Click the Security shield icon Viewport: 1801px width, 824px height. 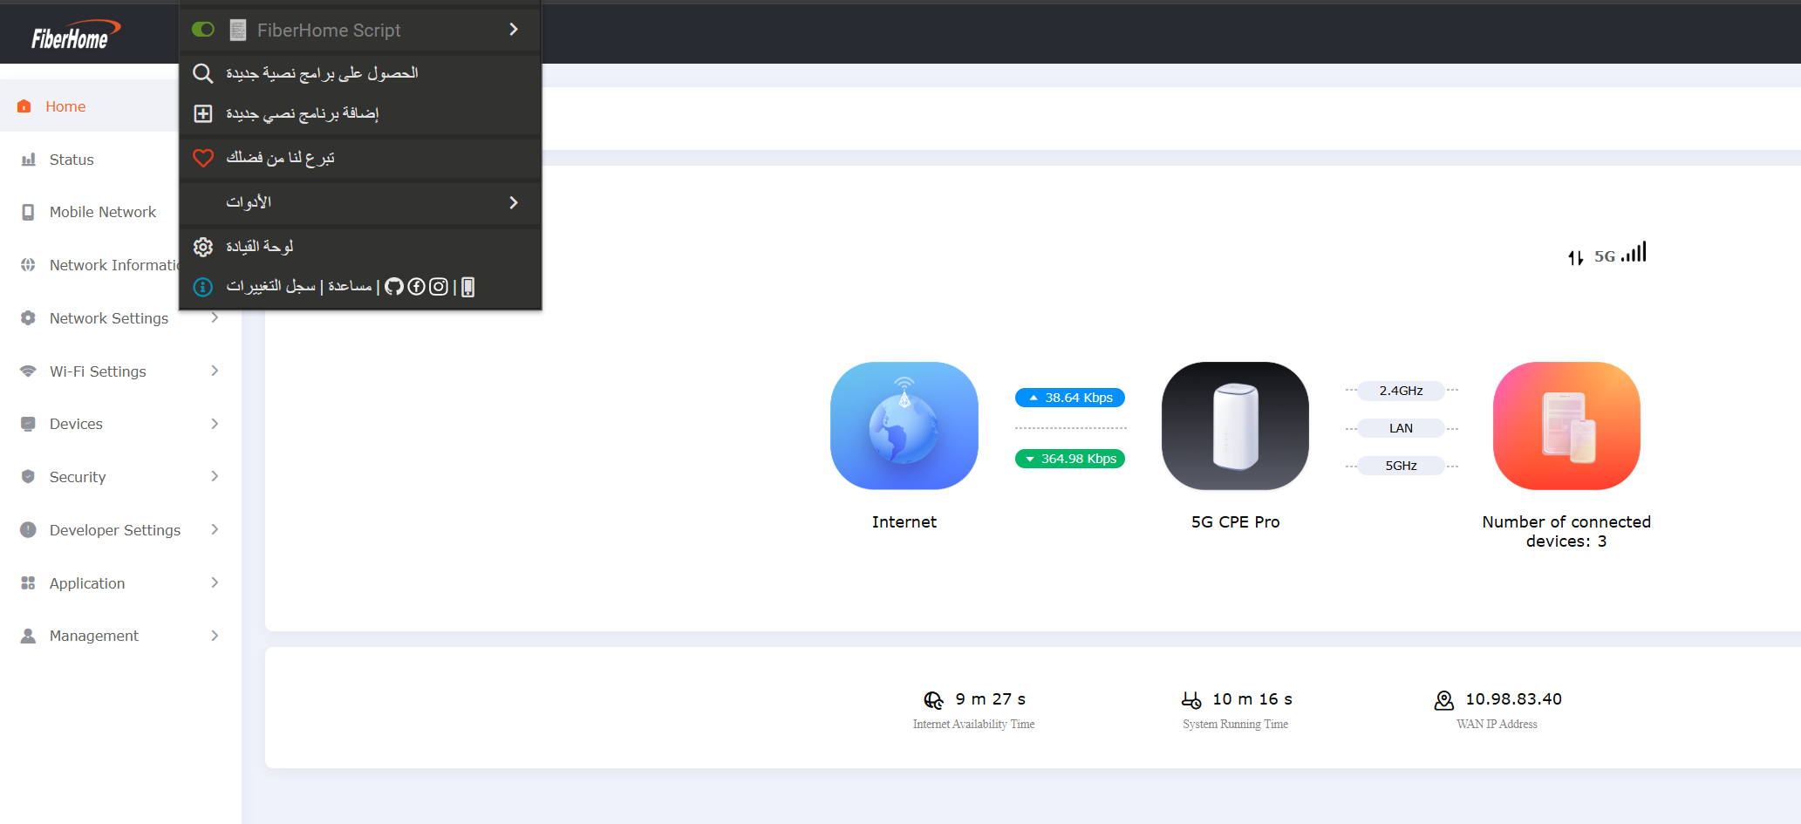[x=28, y=477]
